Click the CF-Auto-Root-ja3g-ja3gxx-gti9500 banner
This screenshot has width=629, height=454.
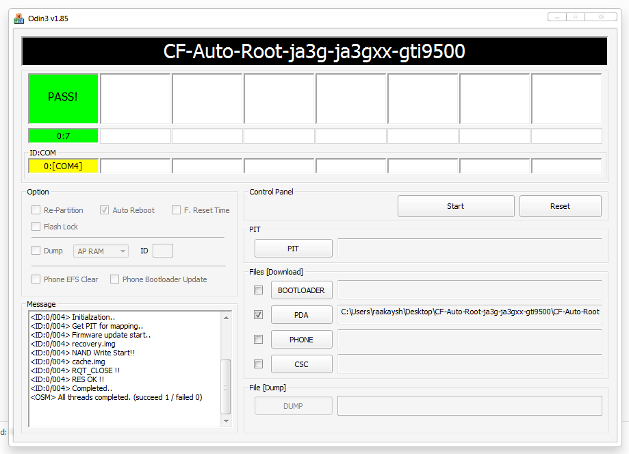click(x=314, y=51)
